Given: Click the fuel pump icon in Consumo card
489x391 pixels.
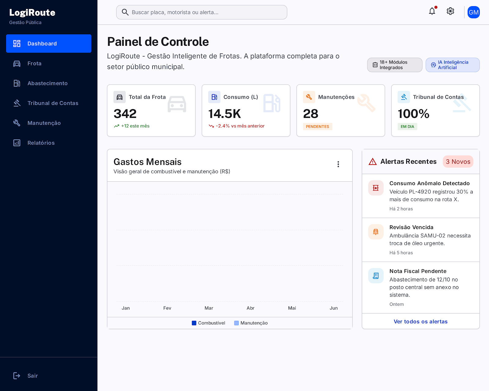Looking at the screenshot, I should (x=214, y=97).
